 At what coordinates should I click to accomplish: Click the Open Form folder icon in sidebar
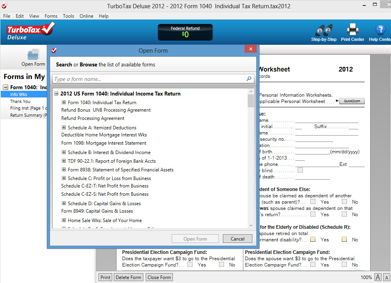[33, 55]
